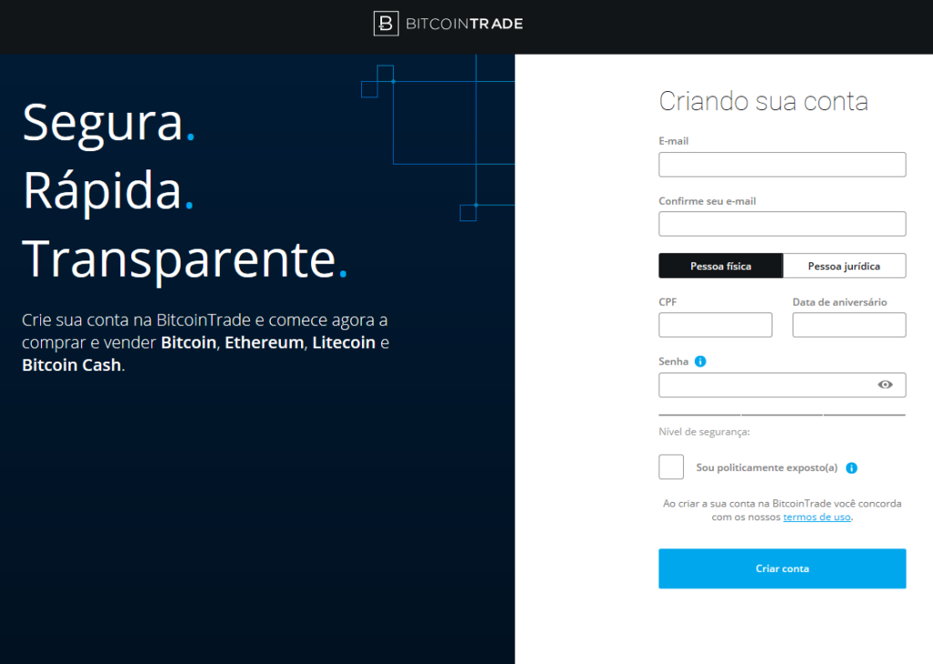The image size is (933, 664).
Task: Click the 'Criando sua conta' heading
Action: click(763, 101)
